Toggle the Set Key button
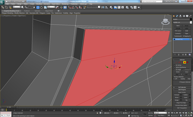 (150, 115)
